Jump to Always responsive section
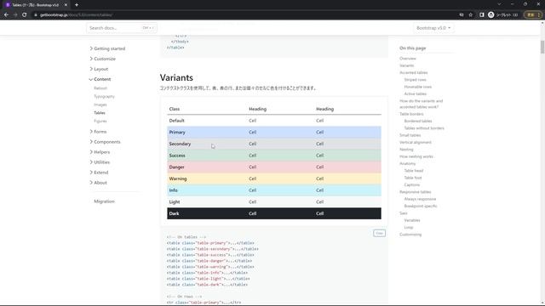 click(420, 199)
